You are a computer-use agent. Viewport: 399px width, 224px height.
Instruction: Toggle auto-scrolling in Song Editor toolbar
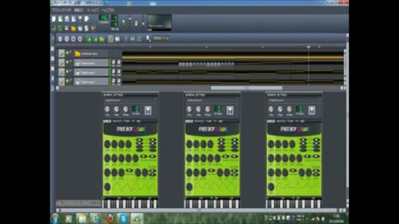tap(126, 39)
